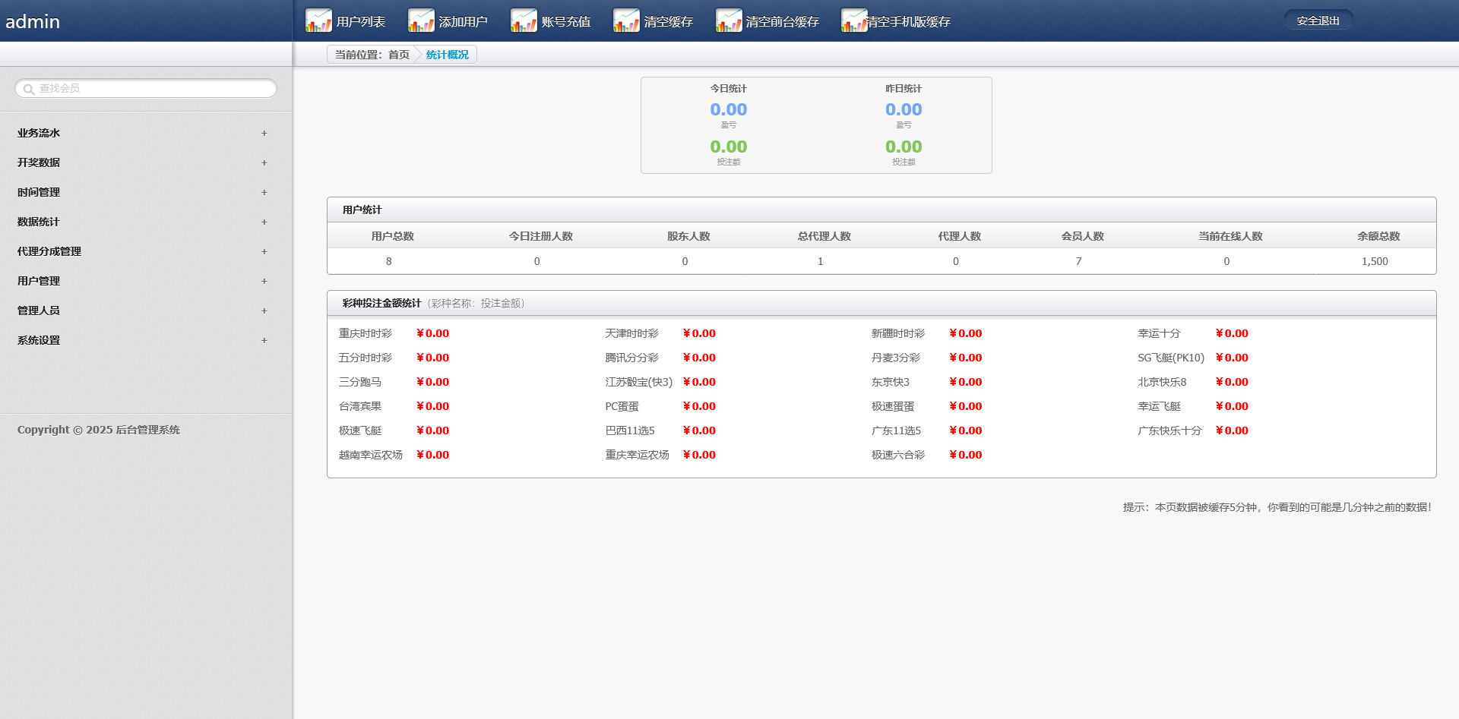The height and width of the screenshot is (719, 1459).
Task: Click the 添加用户 chart icon
Action: coord(421,21)
